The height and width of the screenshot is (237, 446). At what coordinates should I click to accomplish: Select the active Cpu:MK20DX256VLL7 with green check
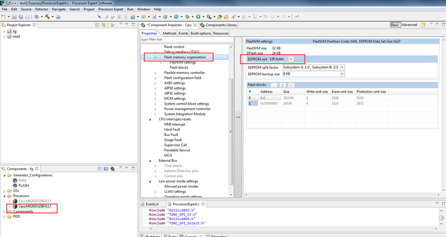(x=35, y=206)
